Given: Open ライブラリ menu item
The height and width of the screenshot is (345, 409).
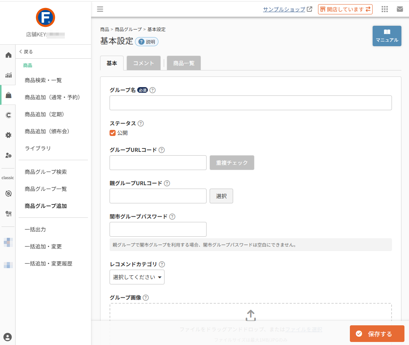Looking at the screenshot, I should [x=38, y=148].
